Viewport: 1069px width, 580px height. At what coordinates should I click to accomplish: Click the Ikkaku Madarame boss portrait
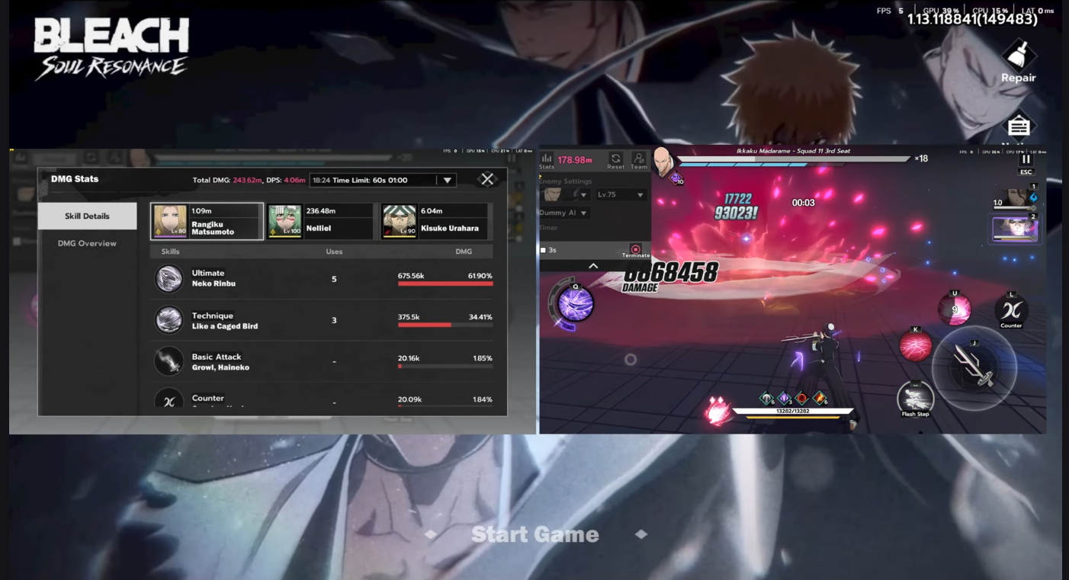pyautogui.click(x=664, y=162)
